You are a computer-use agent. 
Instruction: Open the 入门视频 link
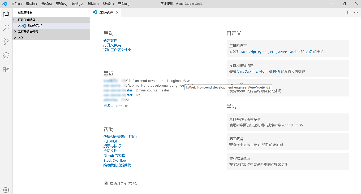tap(110, 141)
